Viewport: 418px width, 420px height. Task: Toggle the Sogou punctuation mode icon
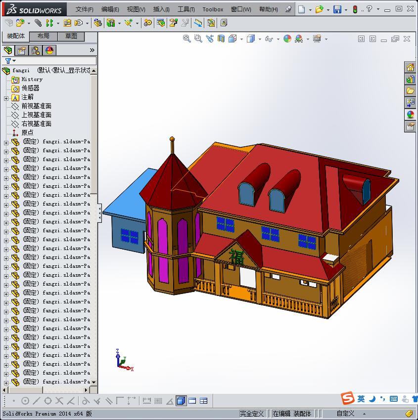[x=382, y=399]
